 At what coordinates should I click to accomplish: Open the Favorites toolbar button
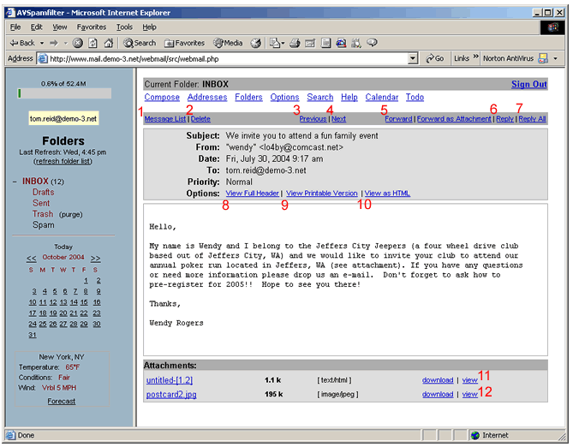[184, 43]
